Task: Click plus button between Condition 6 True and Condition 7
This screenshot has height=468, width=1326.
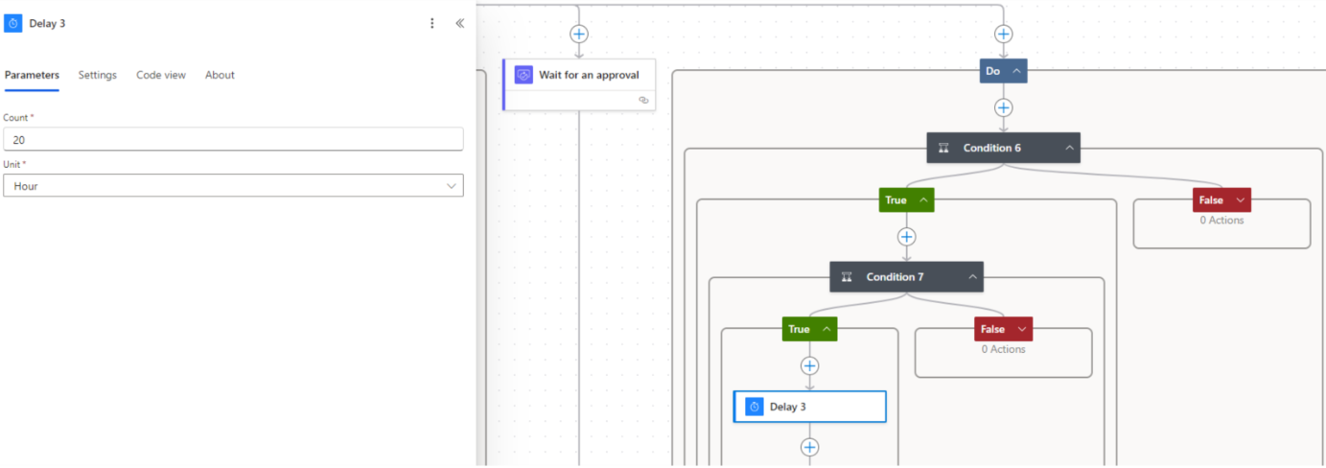Action: [x=906, y=237]
